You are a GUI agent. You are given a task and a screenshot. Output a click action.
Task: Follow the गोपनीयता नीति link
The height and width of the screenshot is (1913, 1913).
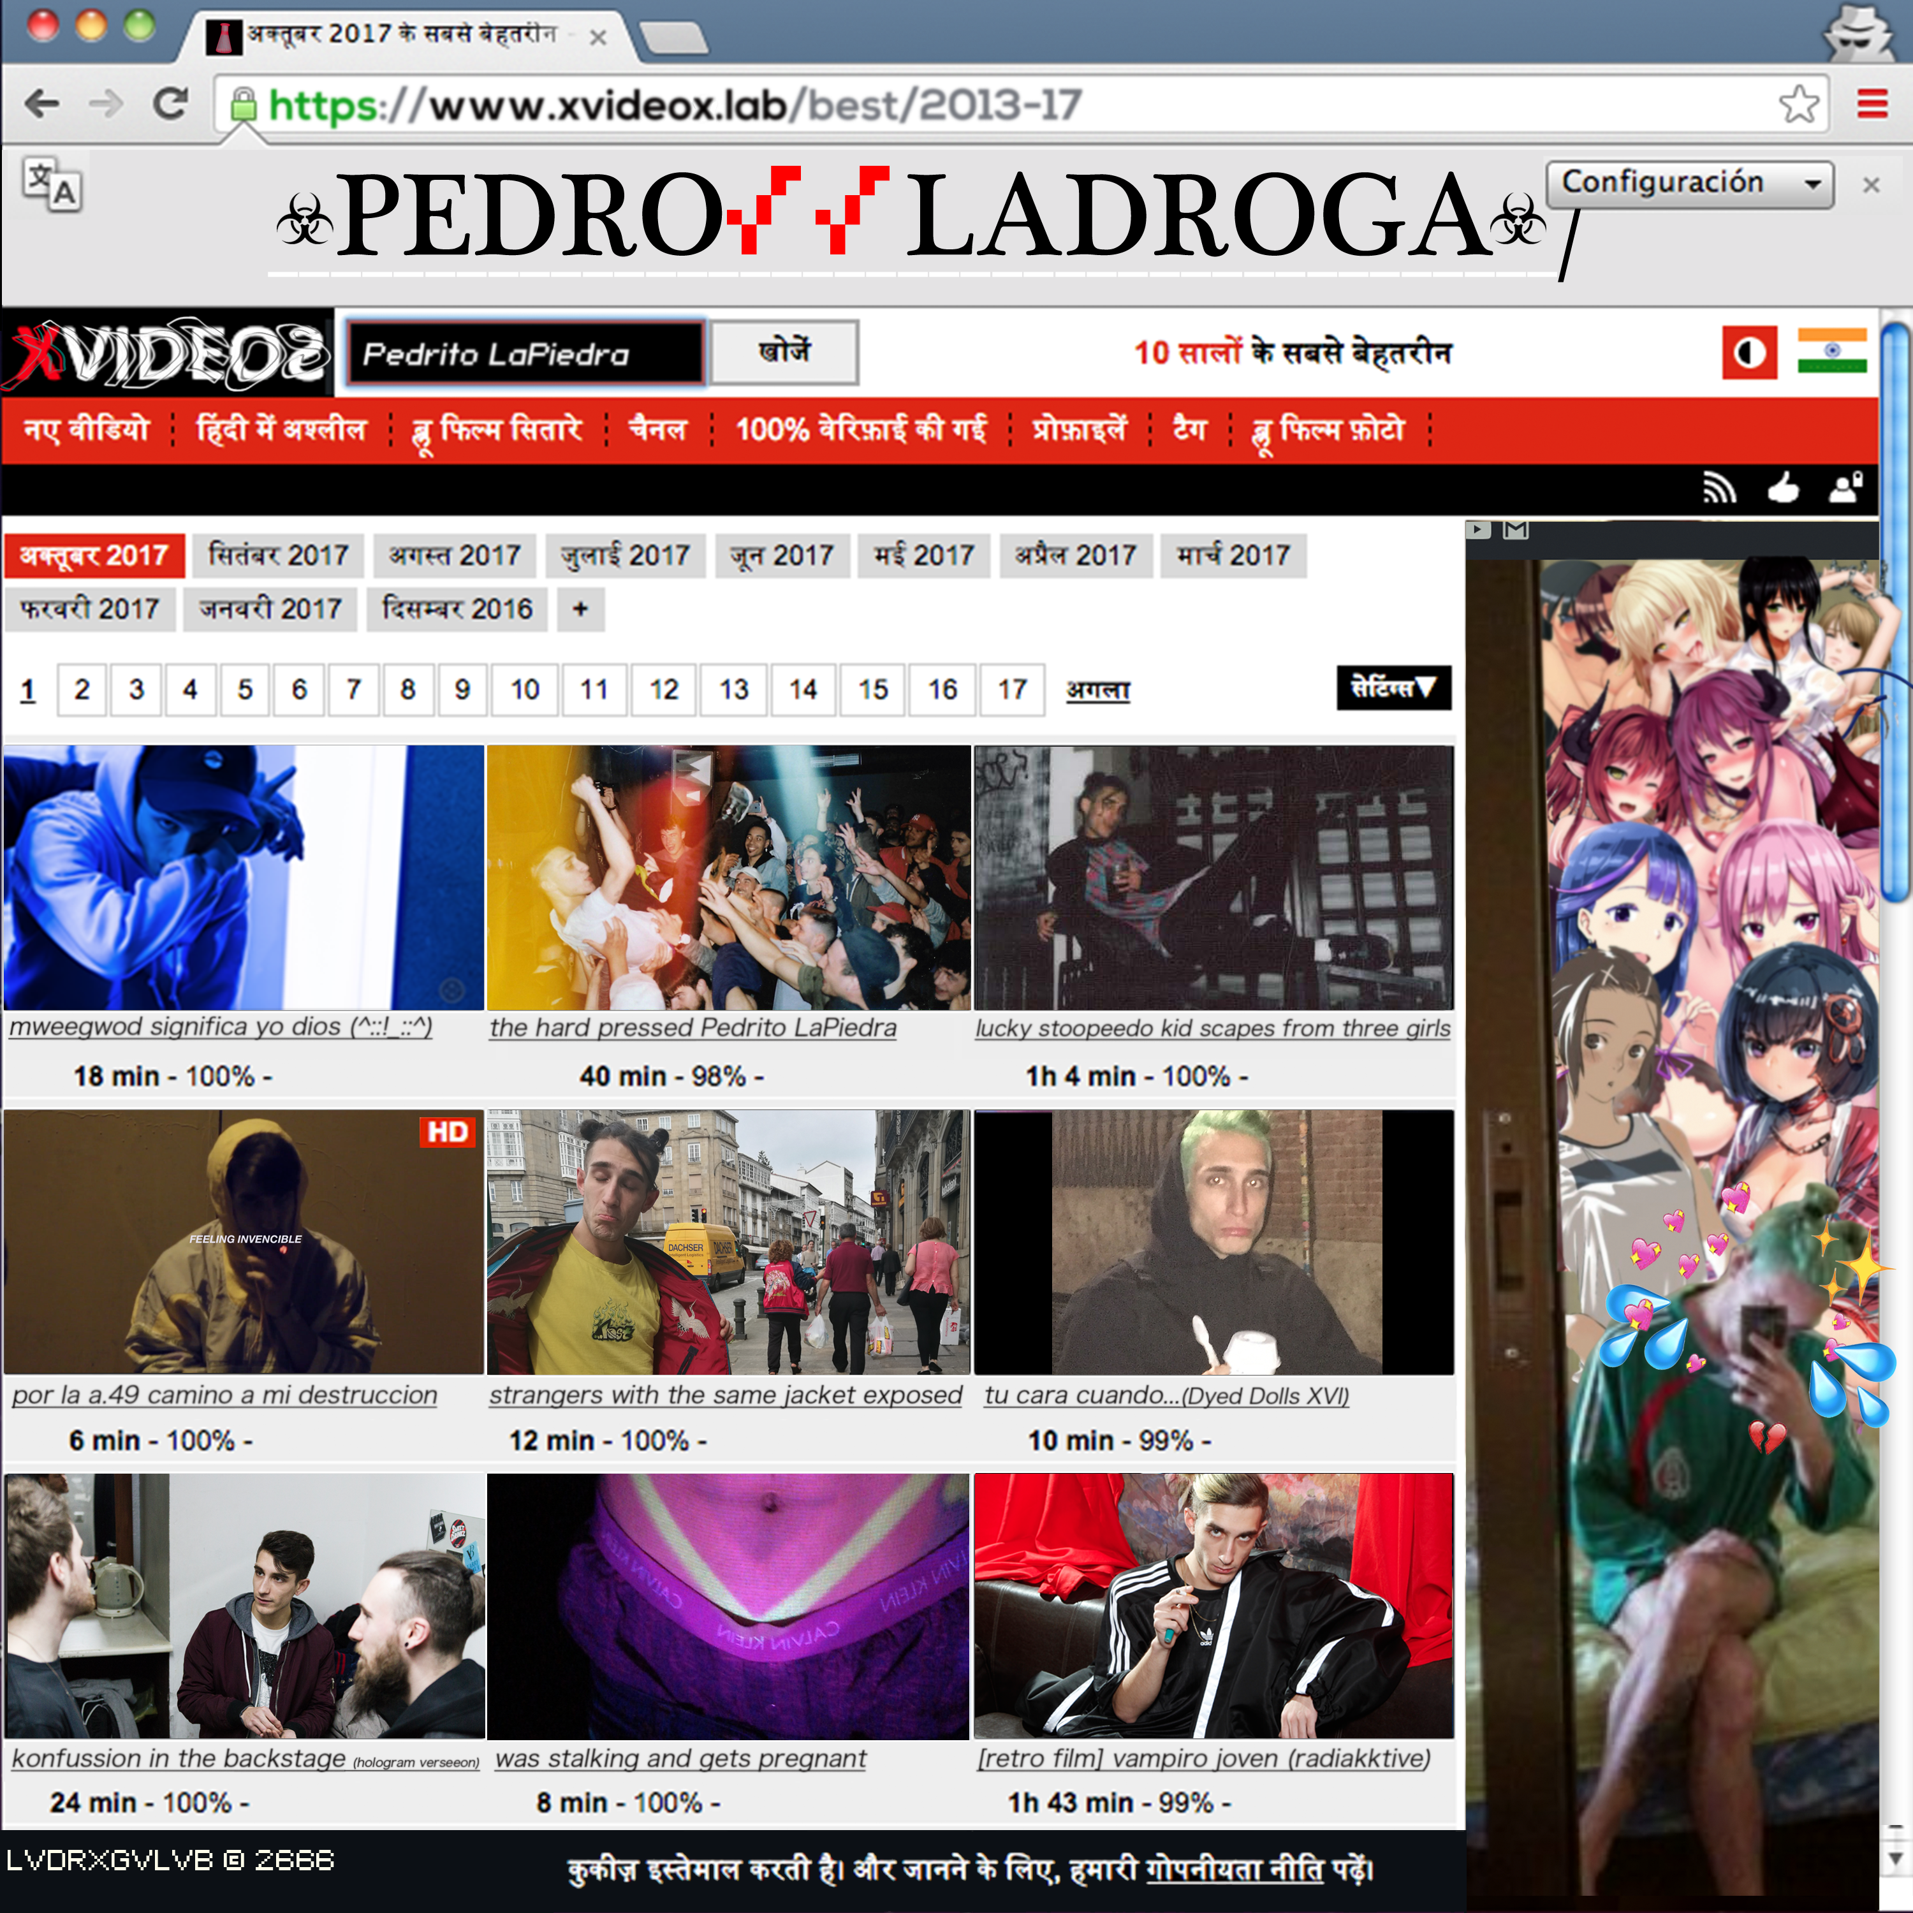1234,1870
